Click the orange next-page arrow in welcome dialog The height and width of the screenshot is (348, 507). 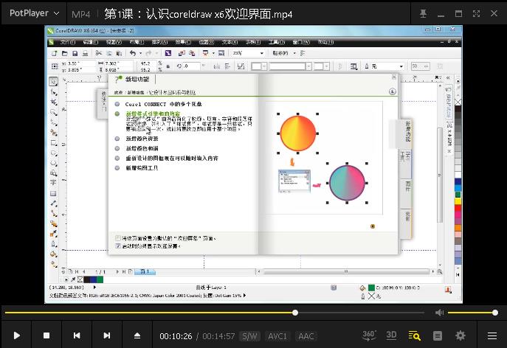373,226
